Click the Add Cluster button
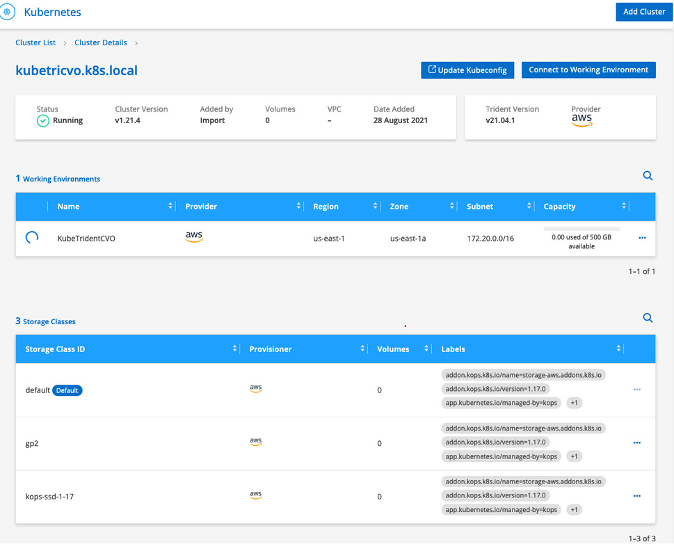The image size is (674, 544). pos(643,12)
